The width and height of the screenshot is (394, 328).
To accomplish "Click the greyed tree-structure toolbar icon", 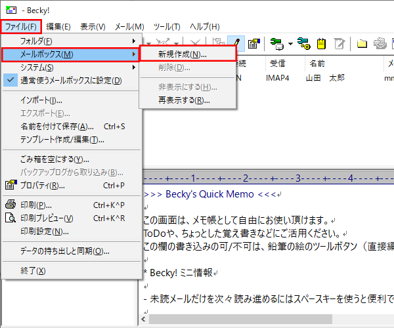I will [x=218, y=42].
